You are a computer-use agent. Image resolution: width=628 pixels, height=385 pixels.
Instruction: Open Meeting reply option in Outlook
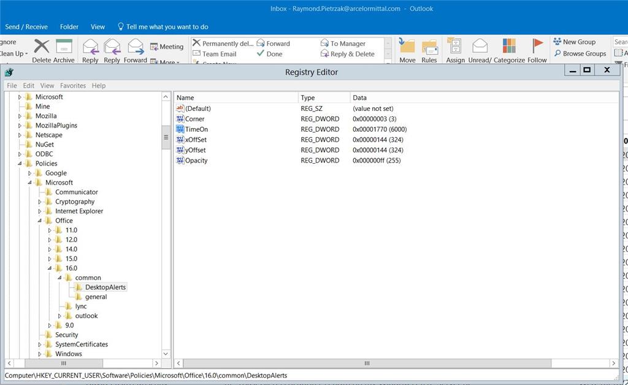click(x=167, y=47)
